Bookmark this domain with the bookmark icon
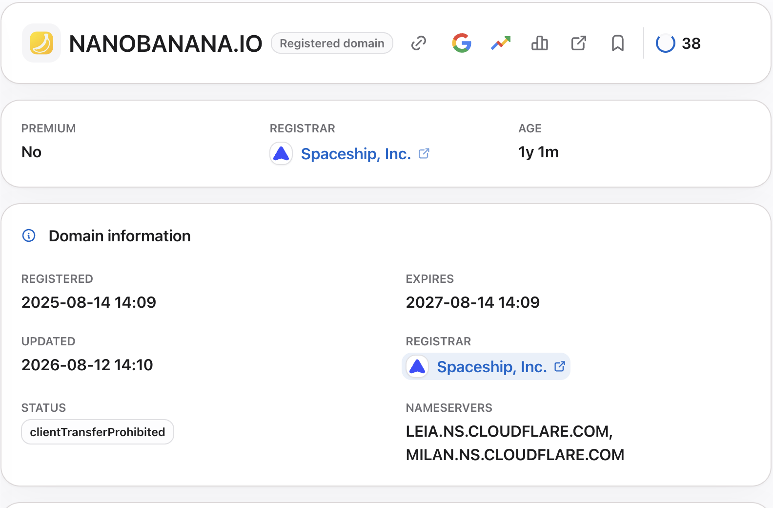The image size is (773, 508). [x=618, y=43]
